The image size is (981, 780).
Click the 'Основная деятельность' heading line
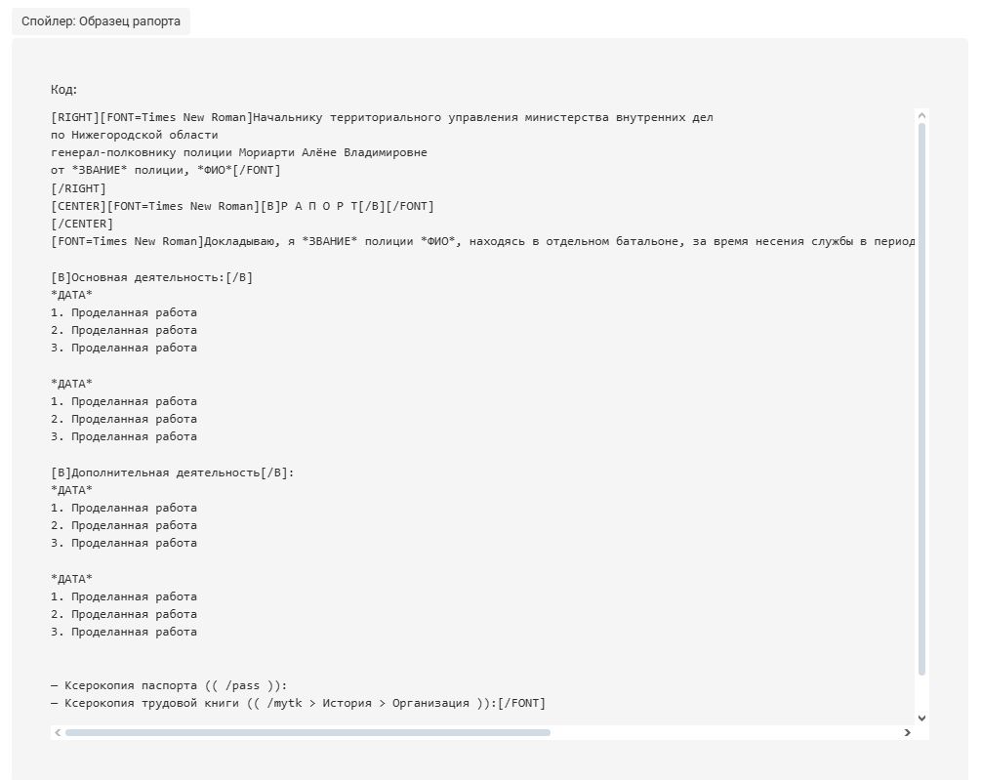[x=151, y=277]
